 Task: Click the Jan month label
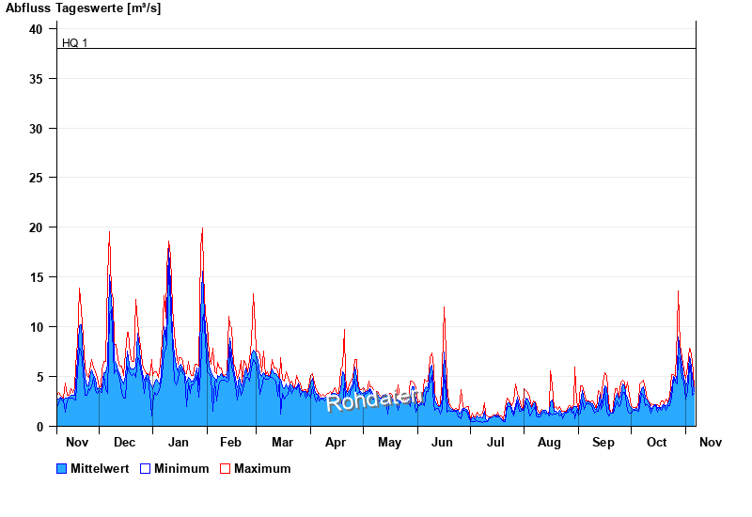178,443
